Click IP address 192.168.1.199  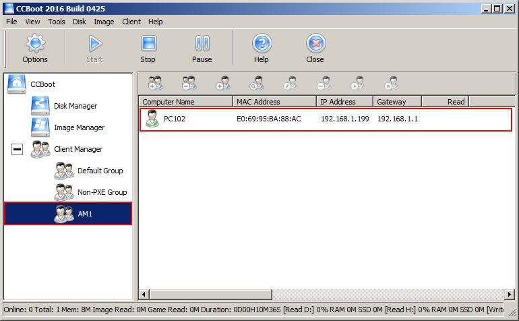click(345, 119)
